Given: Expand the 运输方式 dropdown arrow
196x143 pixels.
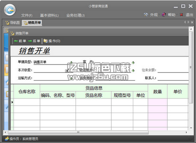Looking at the screenshot, I should point(71,78).
